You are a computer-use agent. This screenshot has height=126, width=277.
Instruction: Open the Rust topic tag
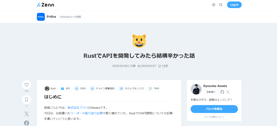click(51, 88)
